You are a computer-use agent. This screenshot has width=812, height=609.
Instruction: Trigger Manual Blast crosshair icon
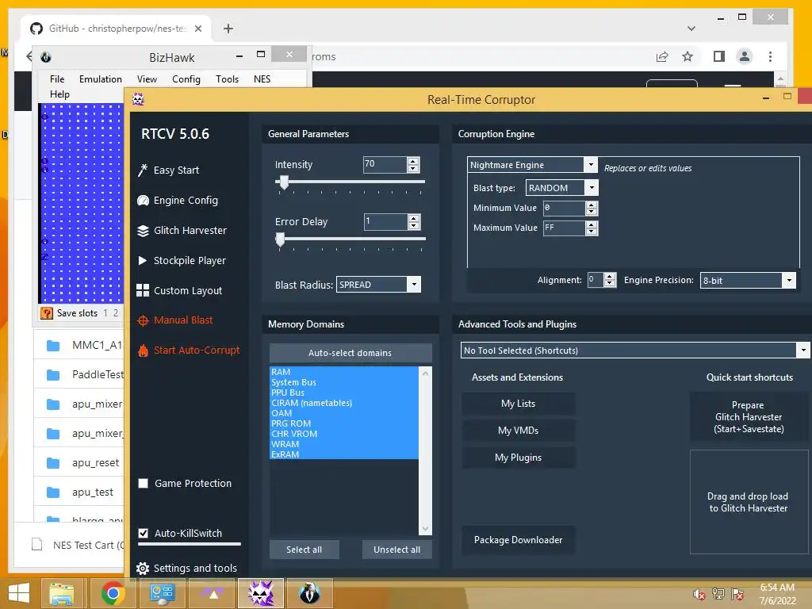click(143, 320)
